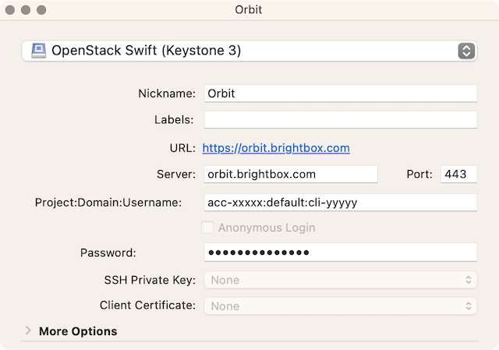499x350 pixels.
Task: Edit the Nickname field containing Orbit
Action: point(340,94)
